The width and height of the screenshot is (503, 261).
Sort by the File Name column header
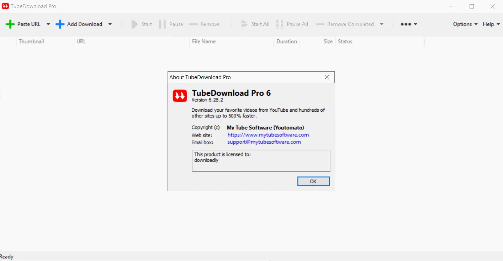(204, 41)
